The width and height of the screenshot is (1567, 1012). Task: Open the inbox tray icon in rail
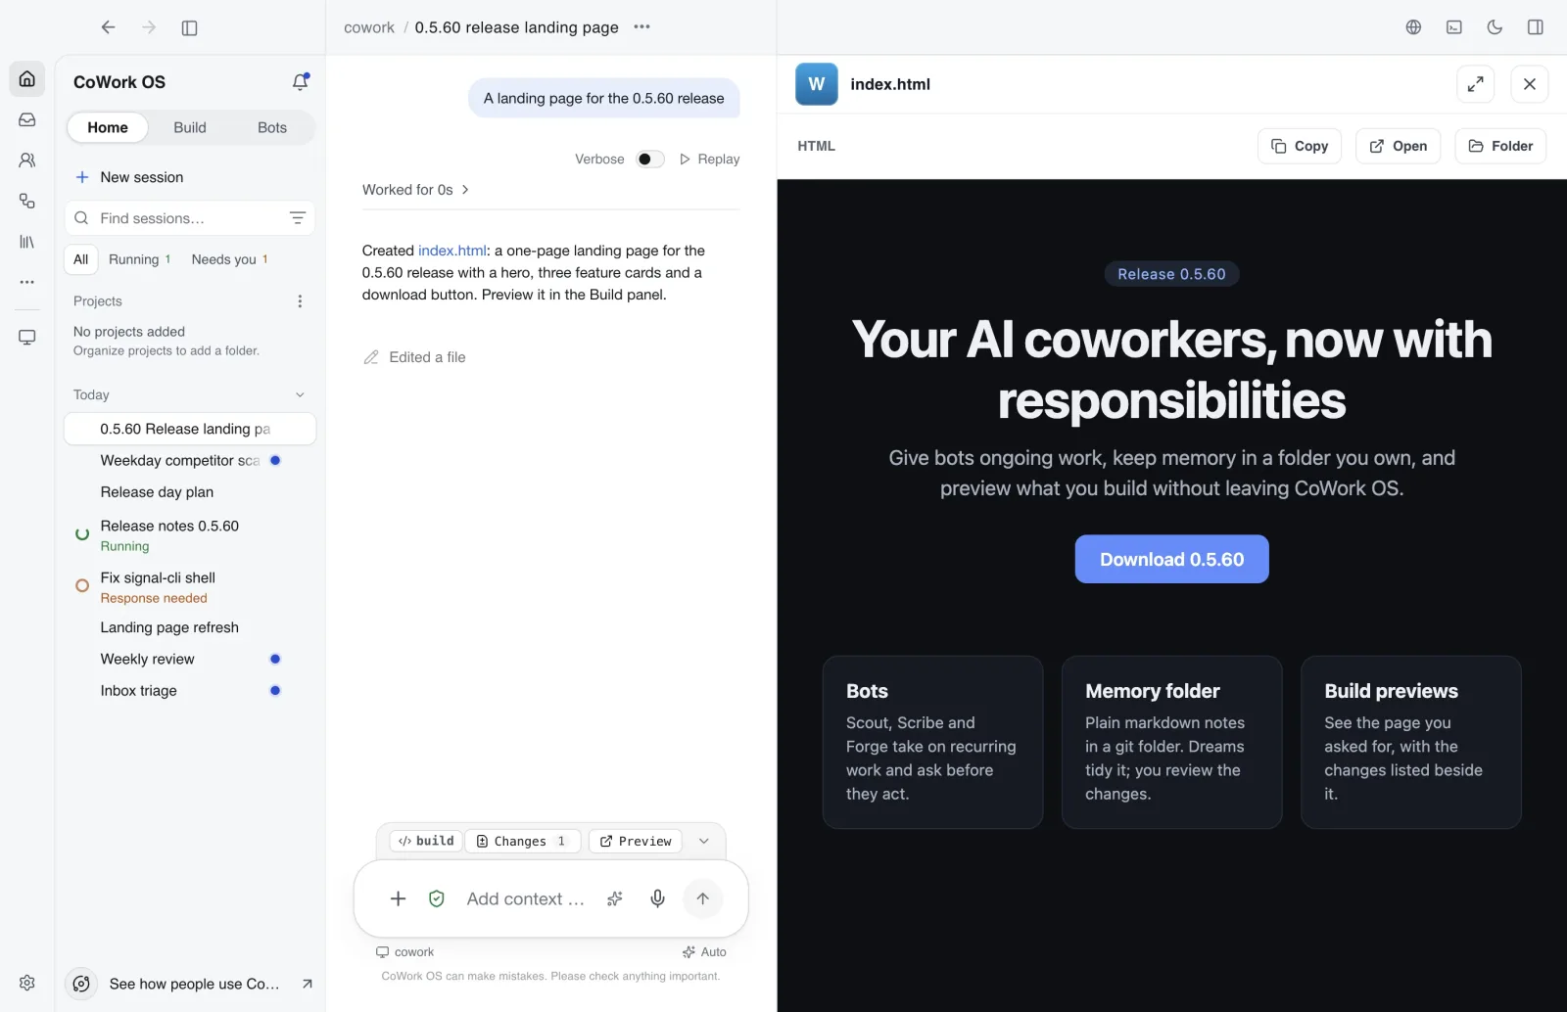pyautogui.click(x=27, y=119)
